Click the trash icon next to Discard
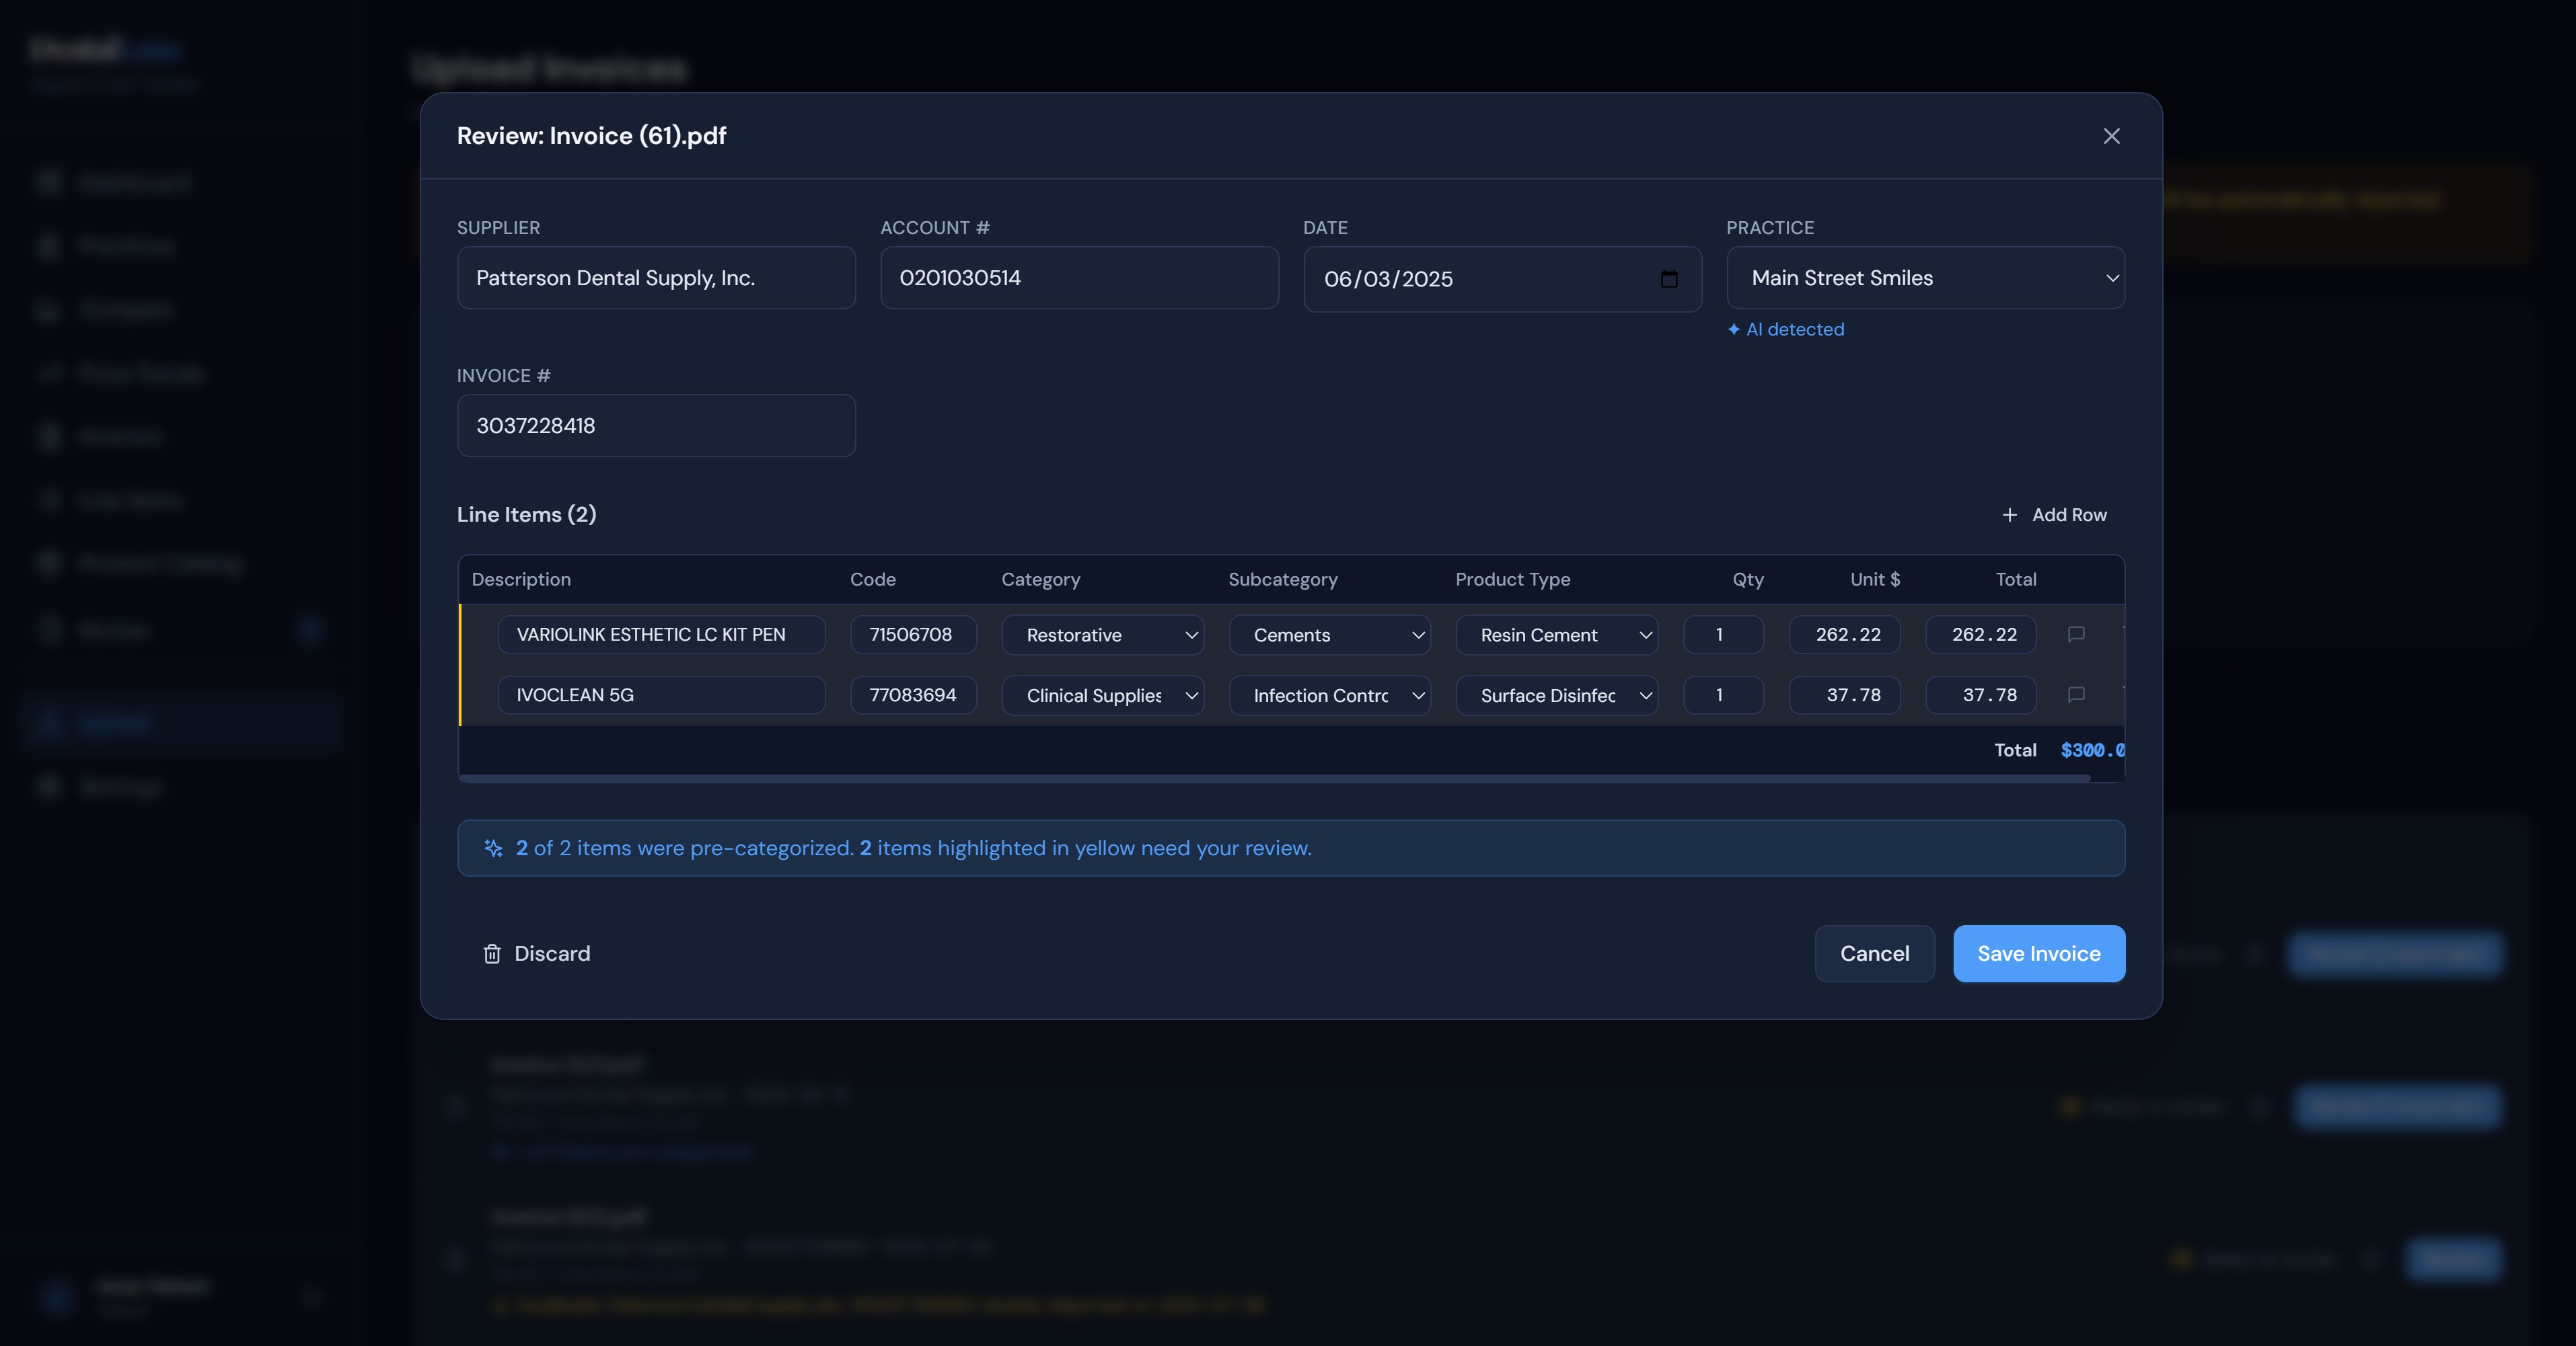The image size is (2576, 1346). tap(492, 954)
